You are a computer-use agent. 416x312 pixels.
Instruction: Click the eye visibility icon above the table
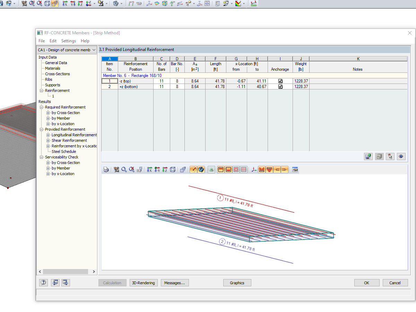pos(401,156)
